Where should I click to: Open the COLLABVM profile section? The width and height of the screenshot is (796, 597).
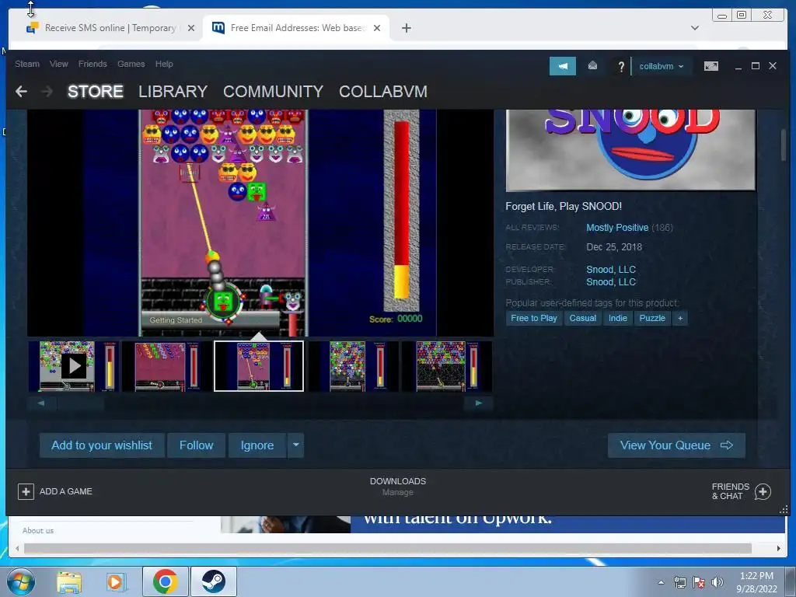coord(383,92)
